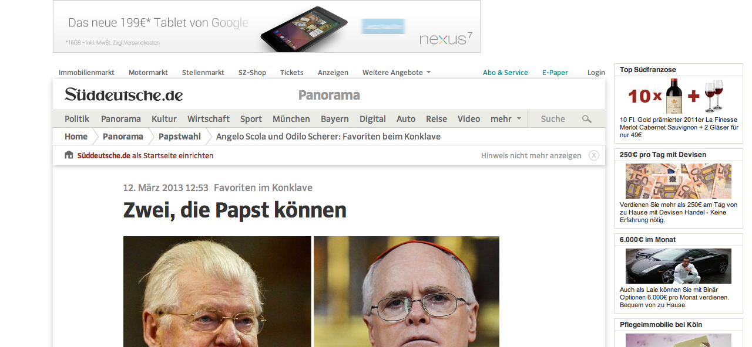Click the Login link

[596, 73]
